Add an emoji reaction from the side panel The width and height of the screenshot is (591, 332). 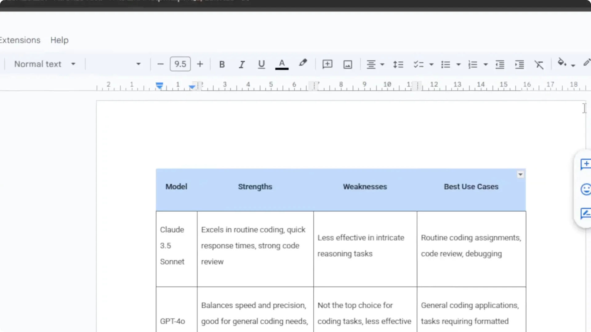tap(585, 189)
